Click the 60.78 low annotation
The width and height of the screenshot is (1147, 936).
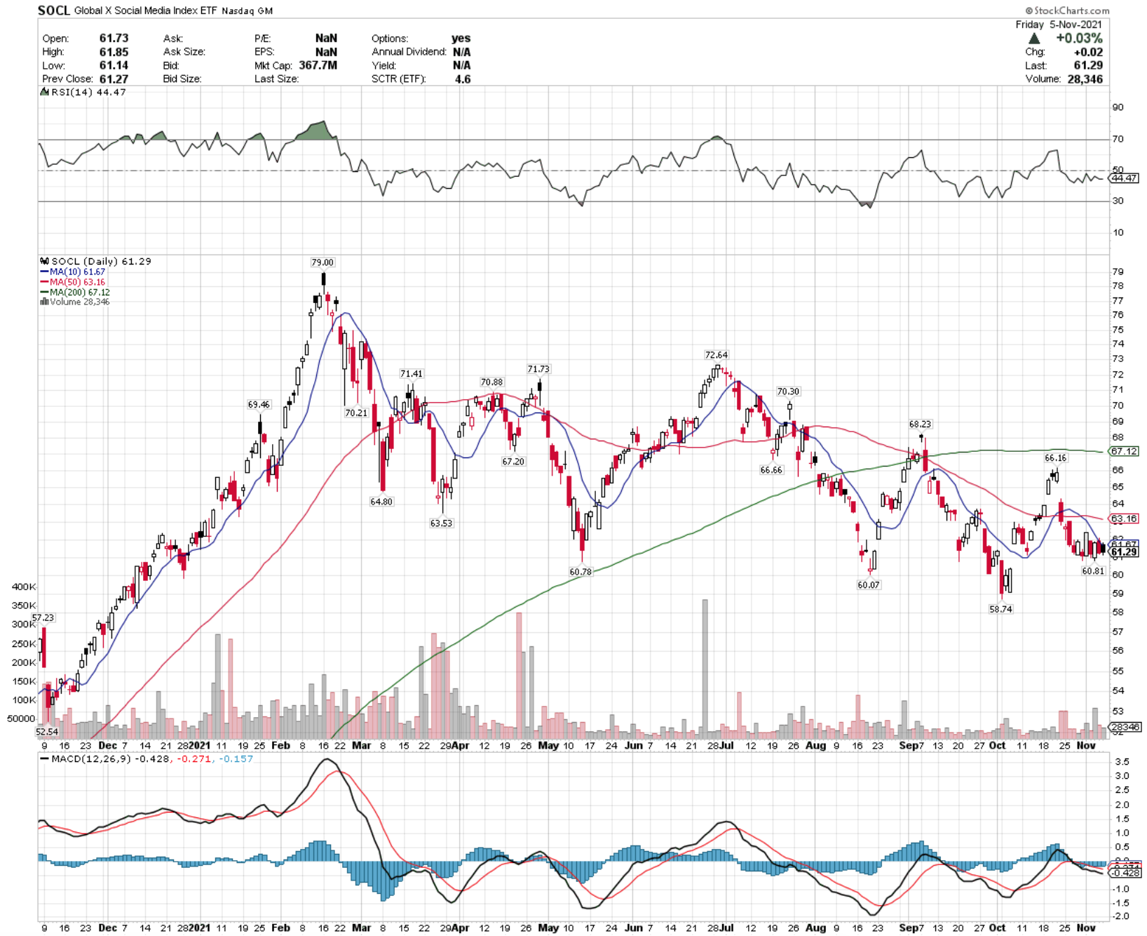(581, 572)
